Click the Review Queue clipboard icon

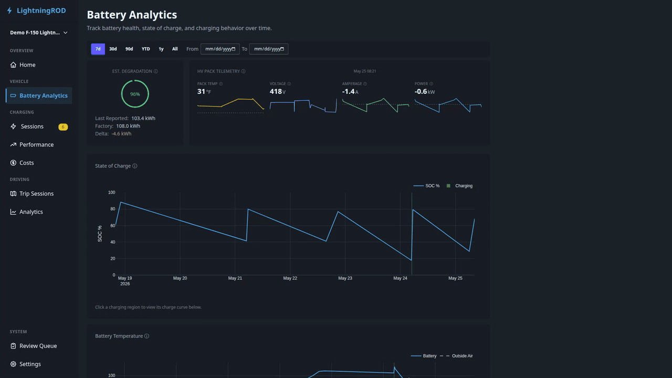tap(13, 346)
